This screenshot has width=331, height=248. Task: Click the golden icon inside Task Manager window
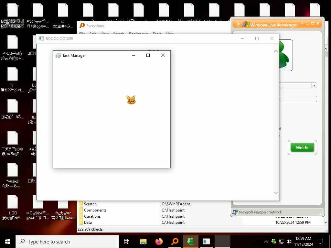pyautogui.click(x=131, y=100)
